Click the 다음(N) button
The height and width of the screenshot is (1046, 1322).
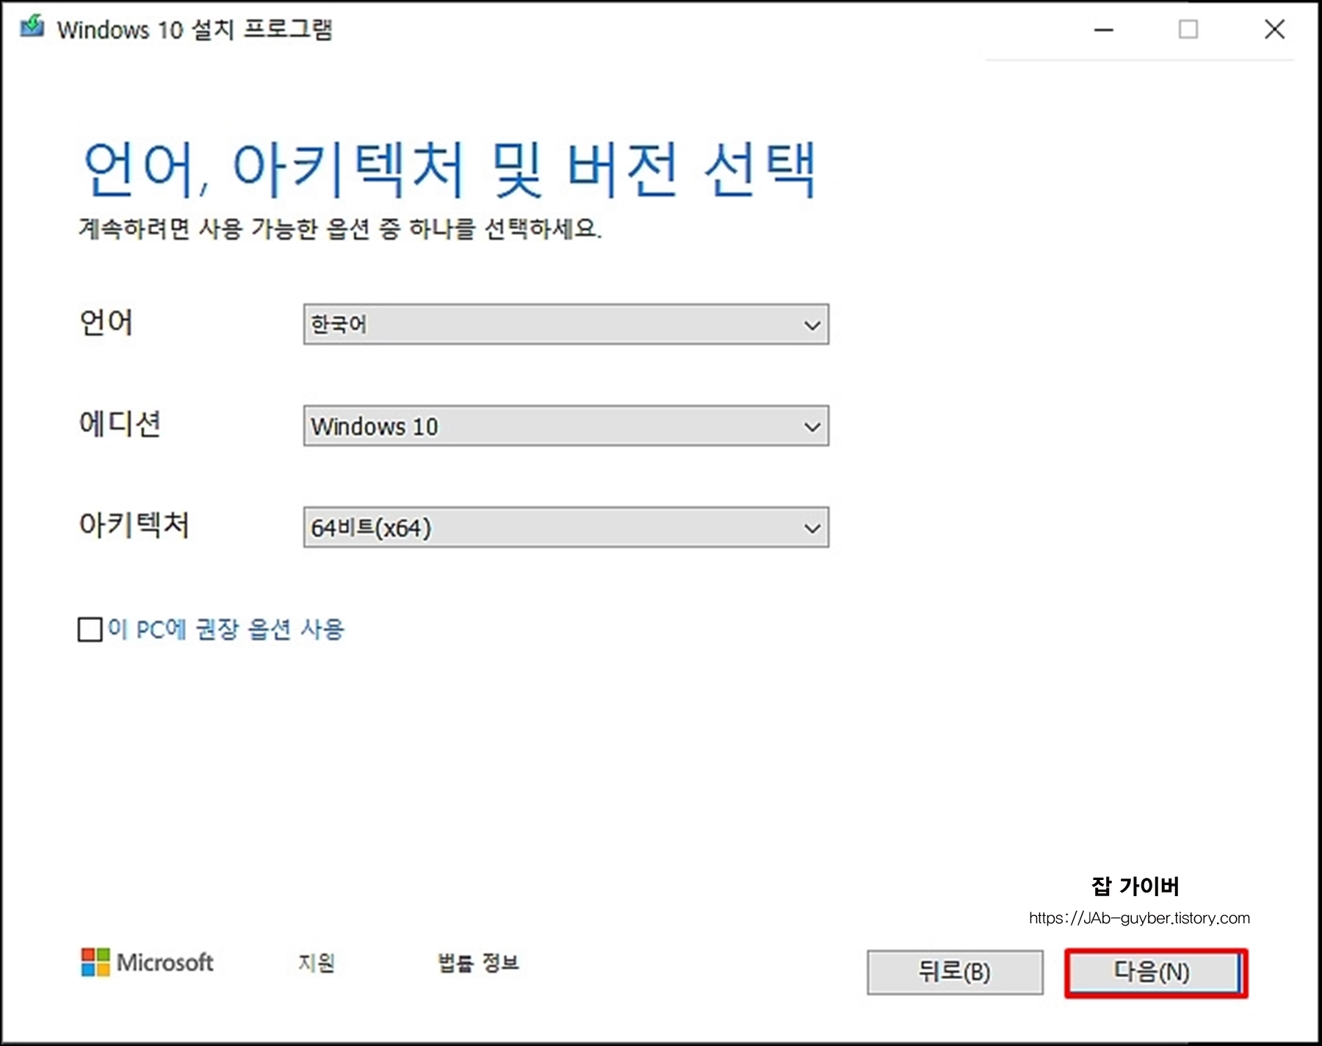point(1155,973)
